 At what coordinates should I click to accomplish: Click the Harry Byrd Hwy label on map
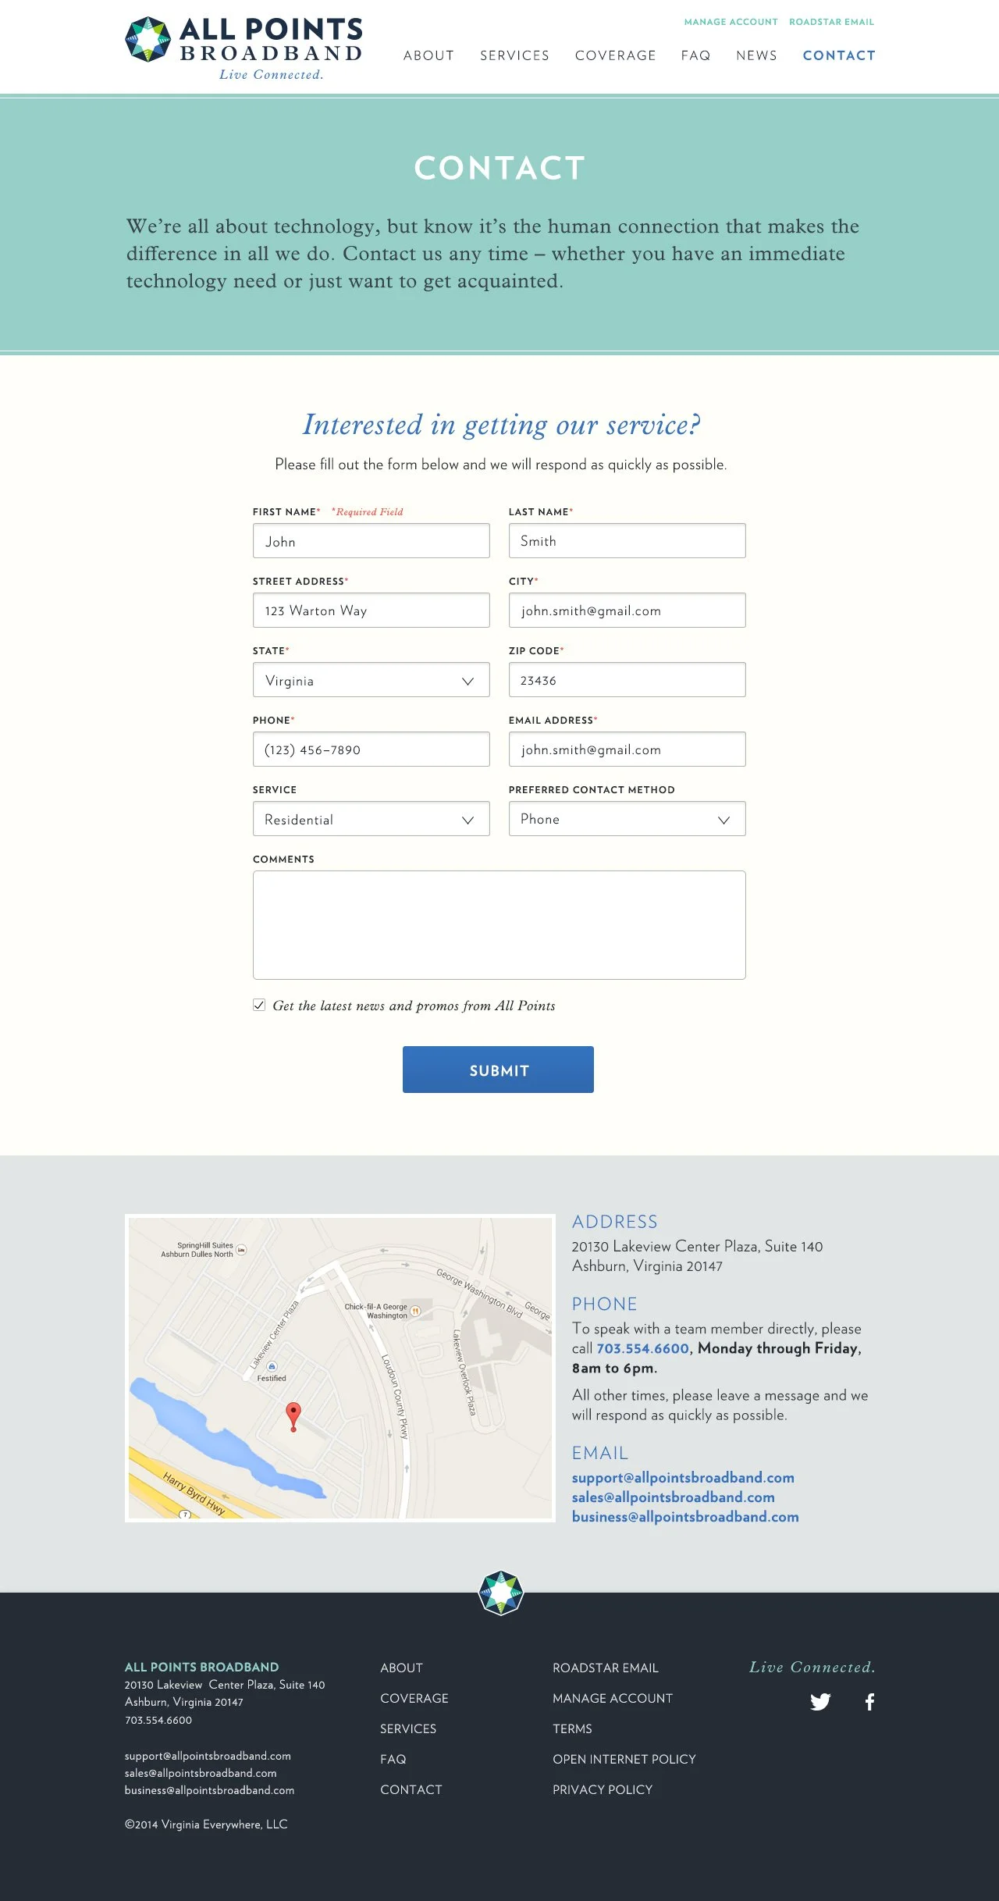[x=194, y=1493]
